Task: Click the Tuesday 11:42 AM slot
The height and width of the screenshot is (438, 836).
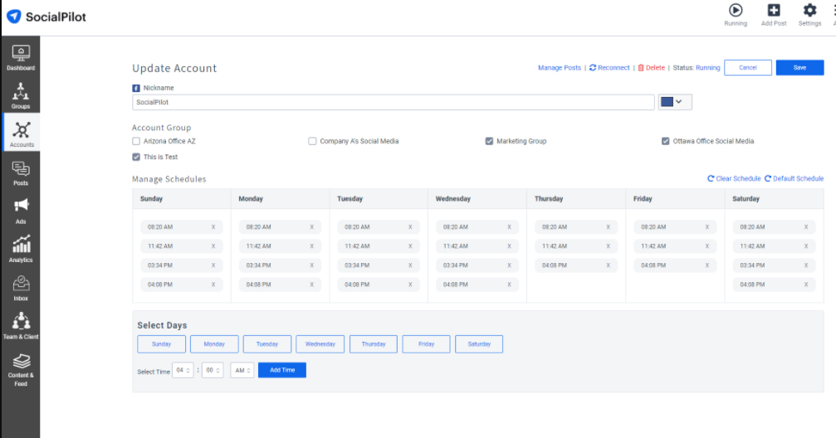Action: (379, 246)
